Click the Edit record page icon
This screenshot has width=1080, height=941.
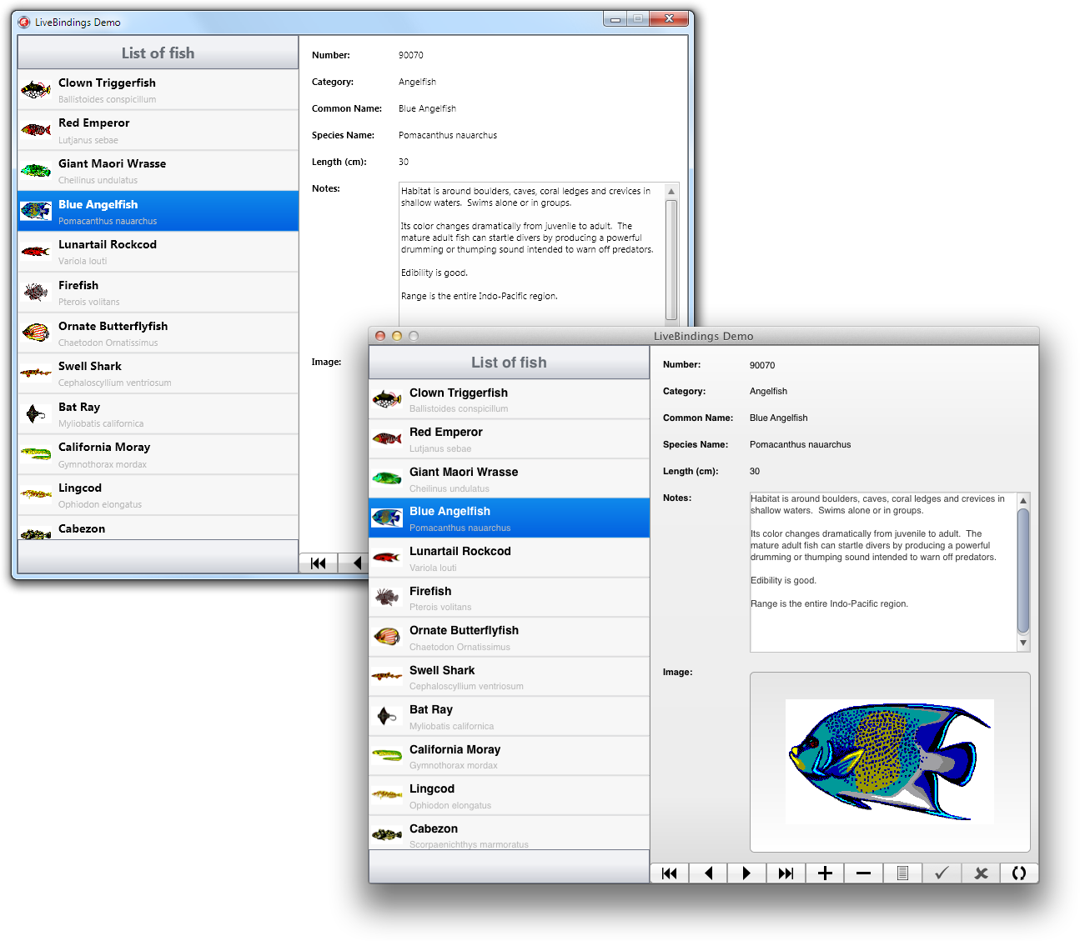point(902,873)
